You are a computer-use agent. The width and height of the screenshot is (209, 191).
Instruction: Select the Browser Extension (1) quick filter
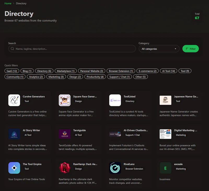pyautogui.click(x=121, y=71)
